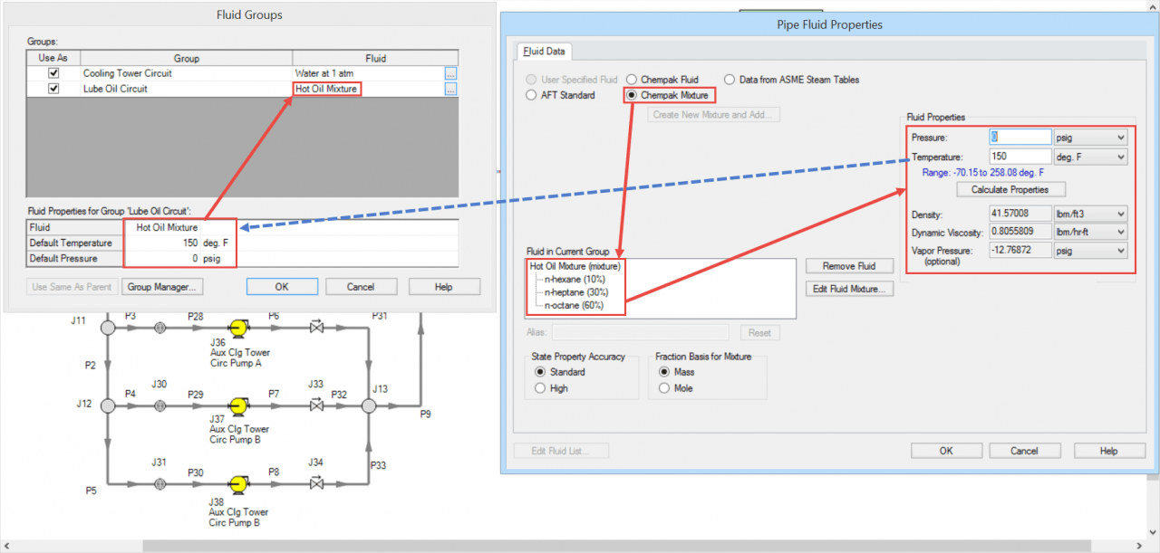Select strainer junction J30 icon
Viewport: 1160px width, 553px height.
(x=160, y=405)
